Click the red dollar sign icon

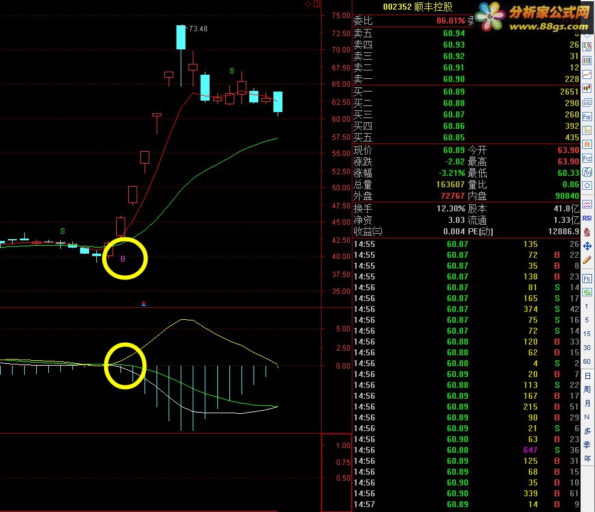click(x=587, y=232)
